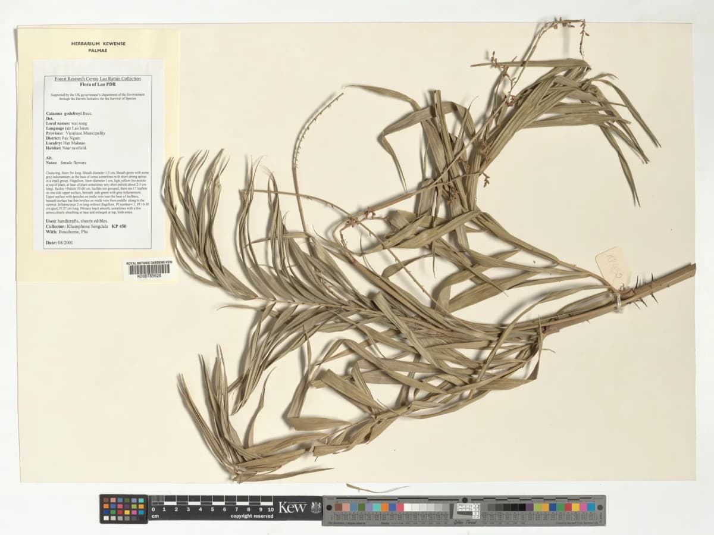Click the 'HERBARIUM KEWENSE' heading text
714x535 pixels.
click(98, 44)
